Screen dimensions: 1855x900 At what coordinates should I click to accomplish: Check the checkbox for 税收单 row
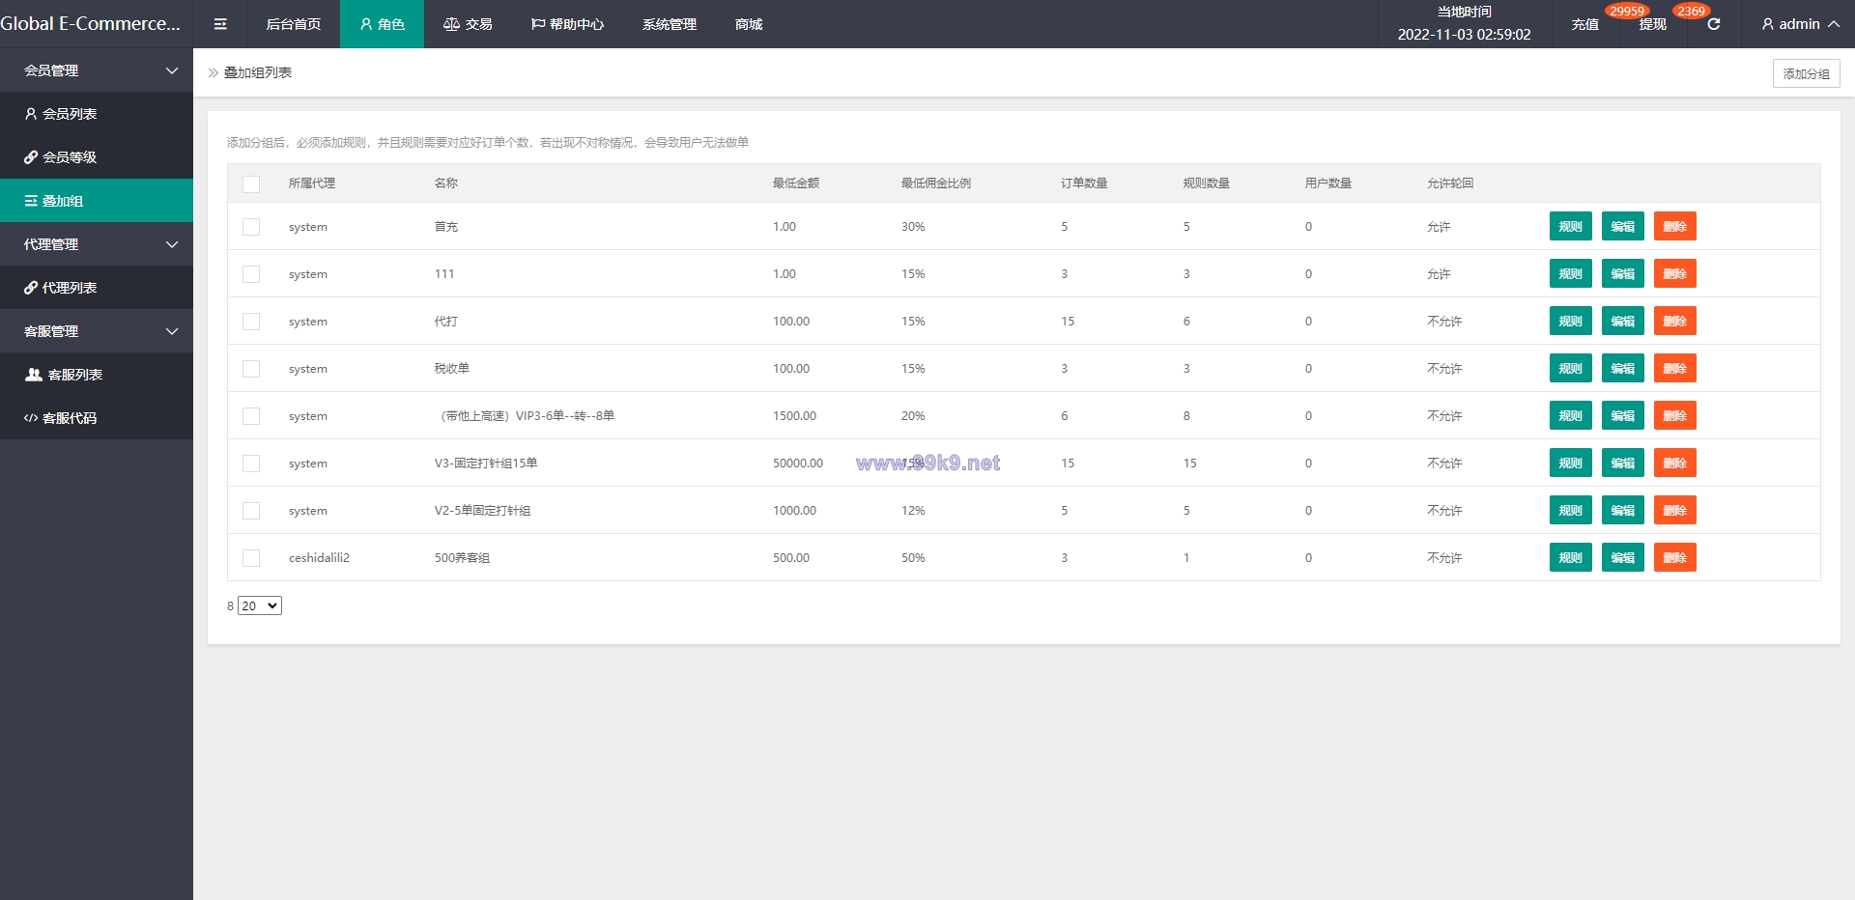251,369
